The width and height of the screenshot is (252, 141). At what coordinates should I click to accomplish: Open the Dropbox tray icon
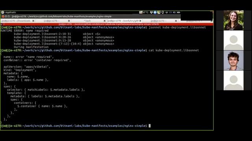(151, 12)
